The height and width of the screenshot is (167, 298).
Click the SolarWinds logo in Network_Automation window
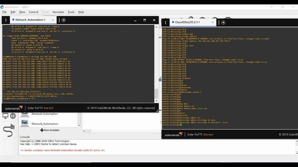(14, 108)
